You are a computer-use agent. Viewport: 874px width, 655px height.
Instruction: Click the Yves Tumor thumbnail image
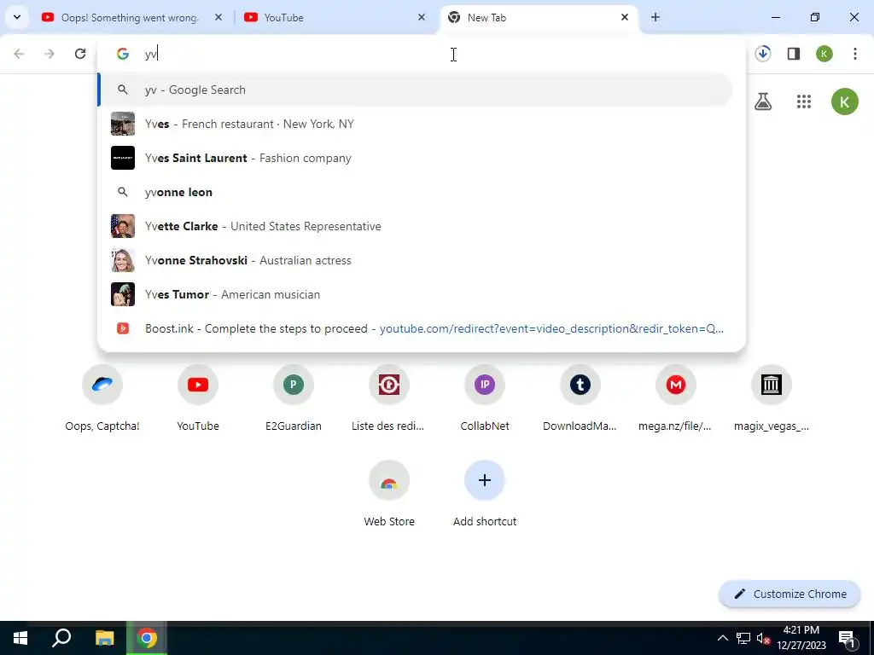pyautogui.click(x=123, y=294)
